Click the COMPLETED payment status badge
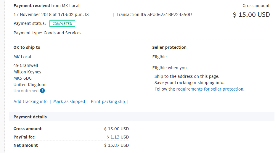The height and width of the screenshot is (153, 278). point(62,24)
